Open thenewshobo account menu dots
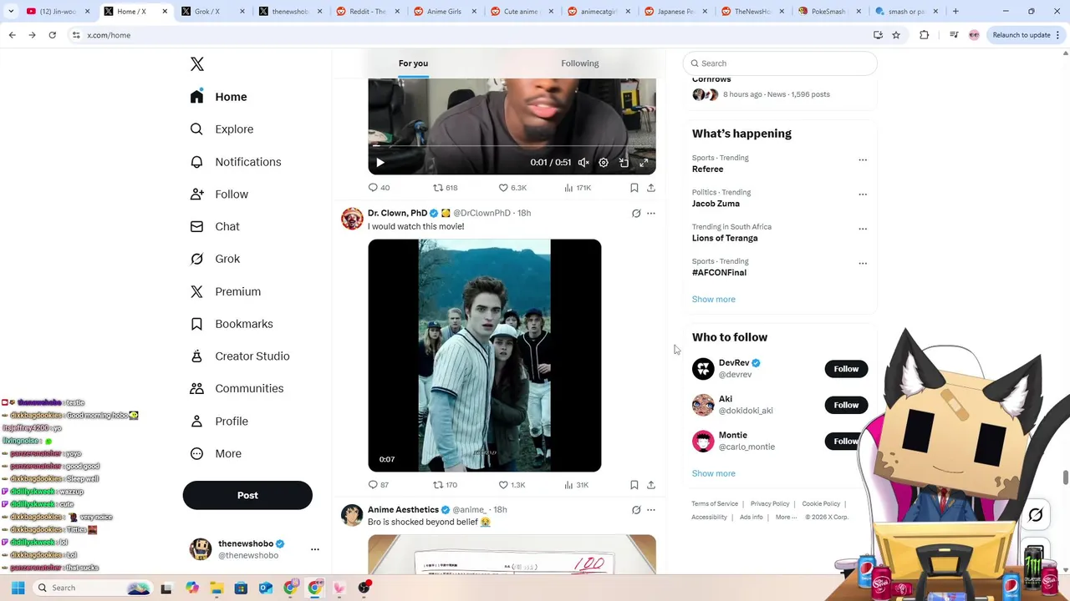 pos(315,549)
